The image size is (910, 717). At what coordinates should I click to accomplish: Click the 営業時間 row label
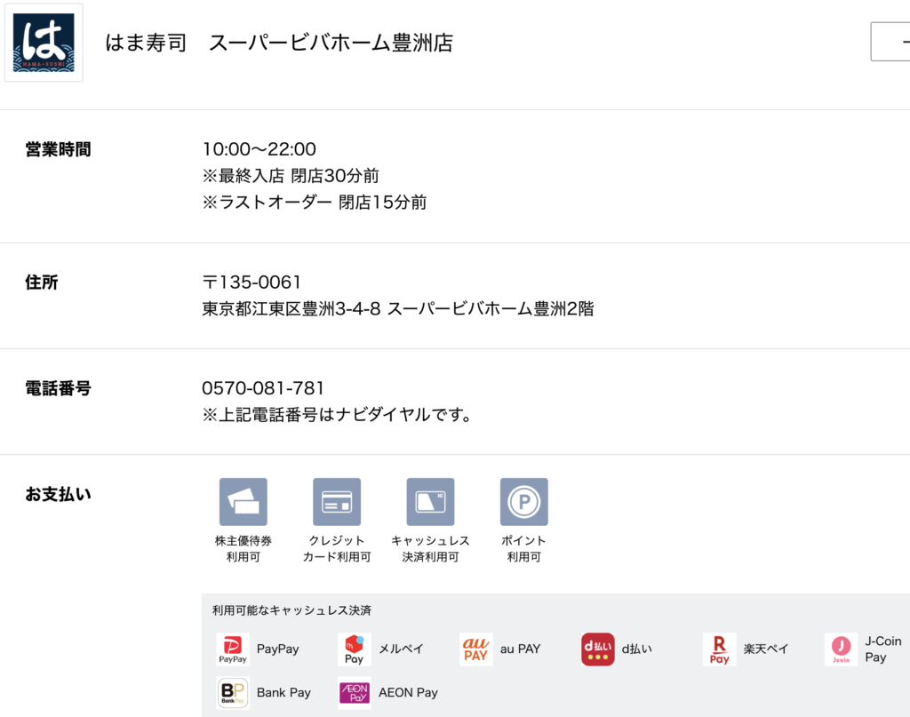coord(58,149)
